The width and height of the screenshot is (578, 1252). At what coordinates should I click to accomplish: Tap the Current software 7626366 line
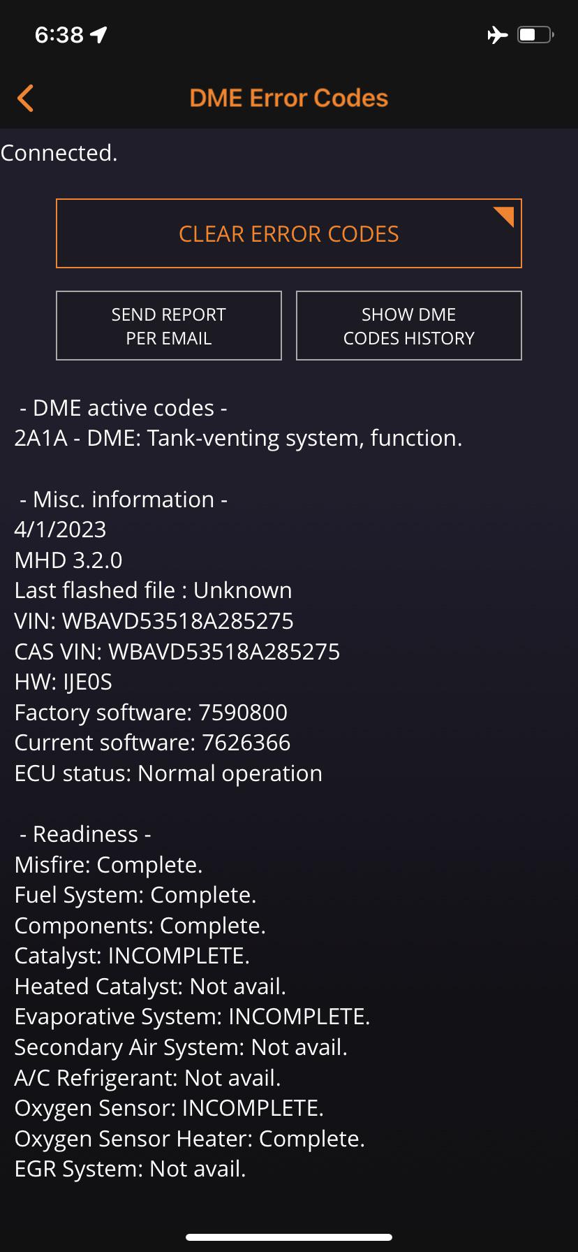pyautogui.click(x=152, y=742)
